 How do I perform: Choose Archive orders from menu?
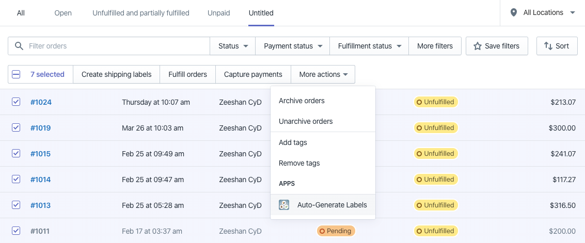pyautogui.click(x=323, y=101)
